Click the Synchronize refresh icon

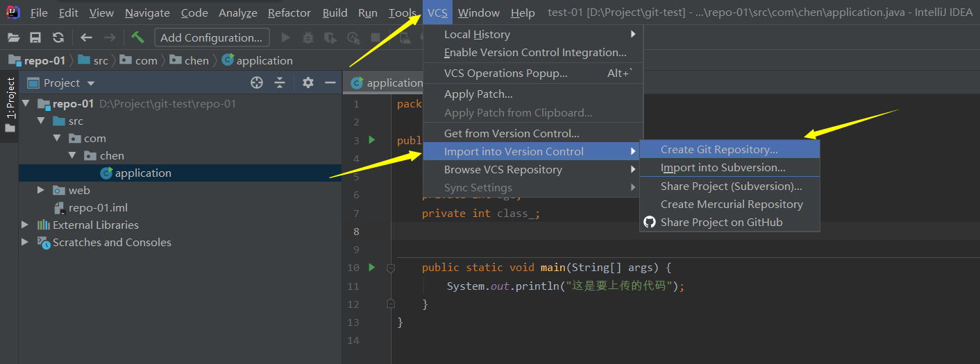(x=58, y=37)
